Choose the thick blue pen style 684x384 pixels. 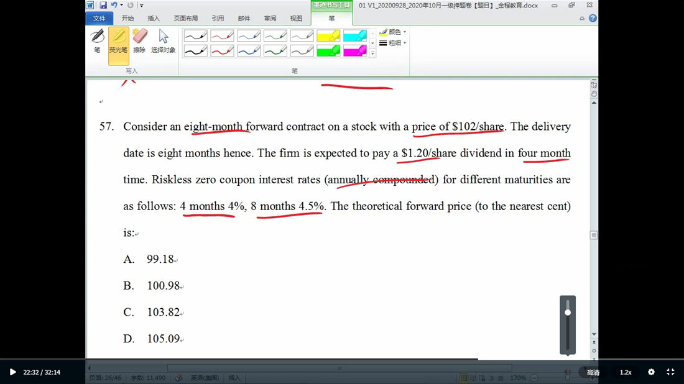(x=249, y=51)
